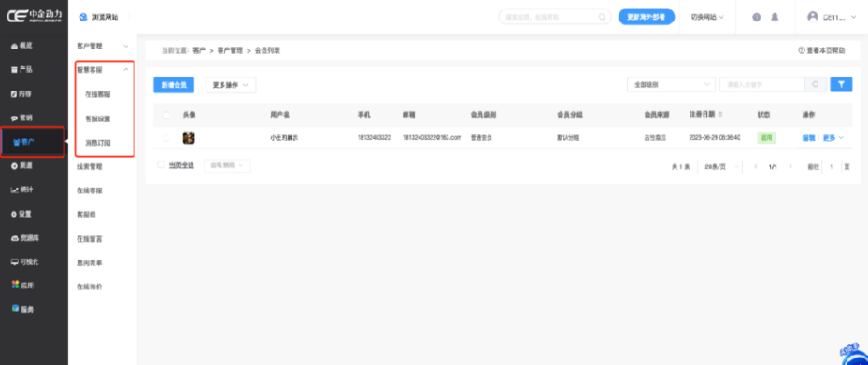Click 会员列表 in the breadcrumb

pyautogui.click(x=267, y=50)
